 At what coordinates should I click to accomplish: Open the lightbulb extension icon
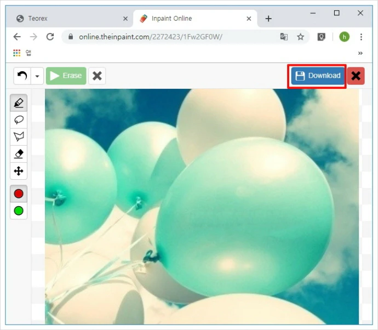point(321,37)
